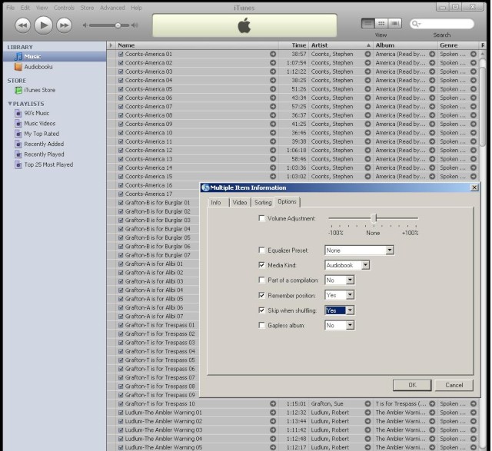Image resolution: width=492 pixels, height=451 pixels.
Task: Switch to the Video tab
Action: click(x=240, y=203)
